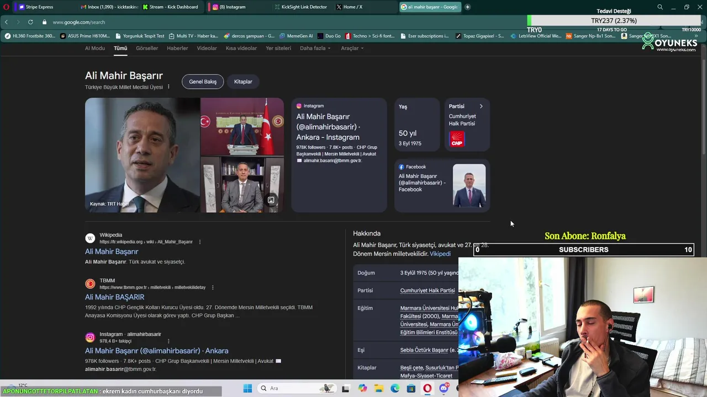Open the Wikipedia Ali Mahir Başarır result

[112, 251]
